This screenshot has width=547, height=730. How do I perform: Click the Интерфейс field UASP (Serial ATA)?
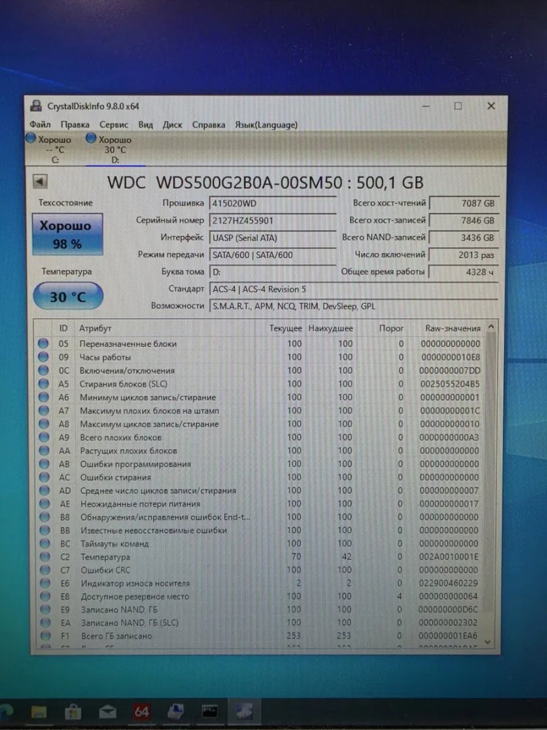tap(273, 238)
